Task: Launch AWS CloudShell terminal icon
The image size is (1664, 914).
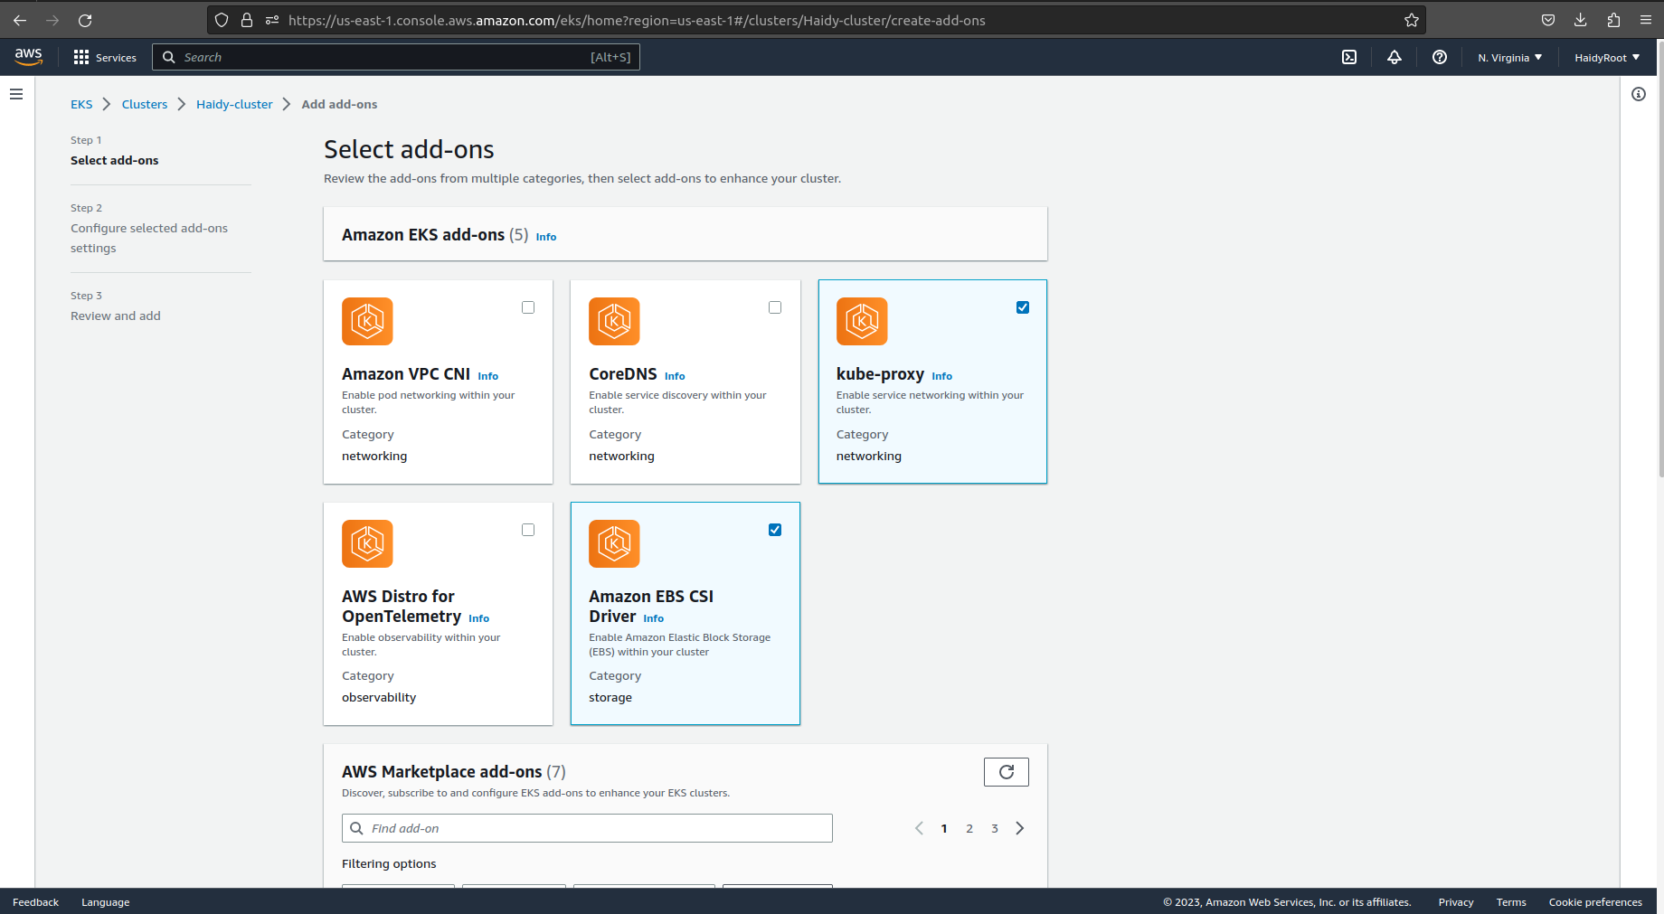Action: pyautogui.click(x=1349, y=57)
